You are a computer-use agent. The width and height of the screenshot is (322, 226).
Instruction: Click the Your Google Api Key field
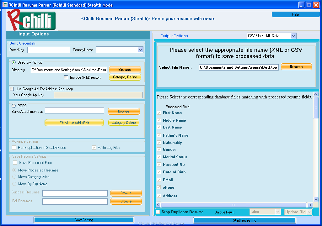click(98, 95)
